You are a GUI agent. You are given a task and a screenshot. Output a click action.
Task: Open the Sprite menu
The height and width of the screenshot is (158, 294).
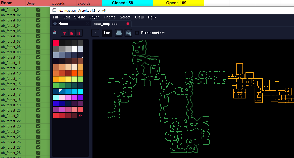point(79,17)
